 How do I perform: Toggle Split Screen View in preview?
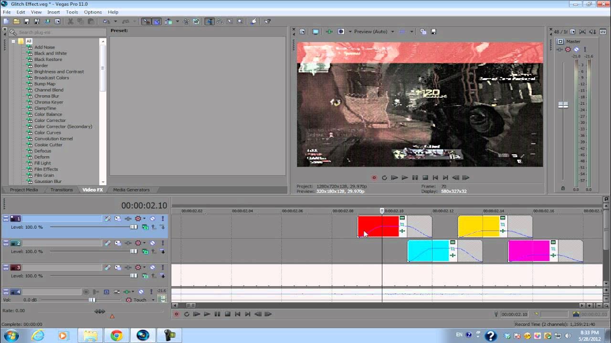(341, 31)
